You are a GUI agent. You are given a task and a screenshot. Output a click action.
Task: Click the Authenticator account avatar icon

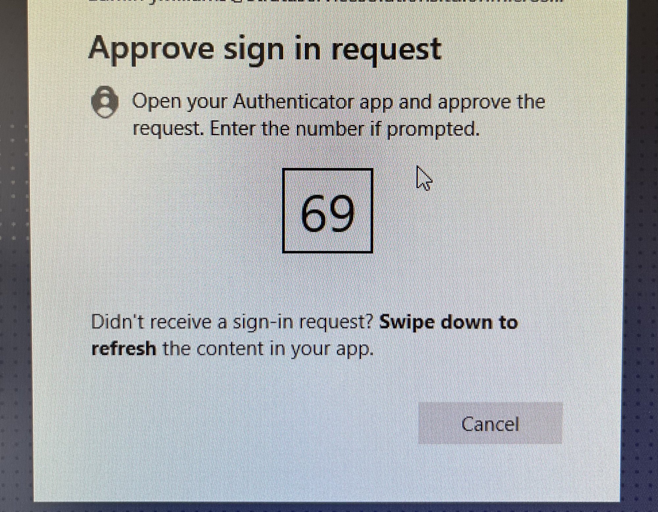click(105, 102)
